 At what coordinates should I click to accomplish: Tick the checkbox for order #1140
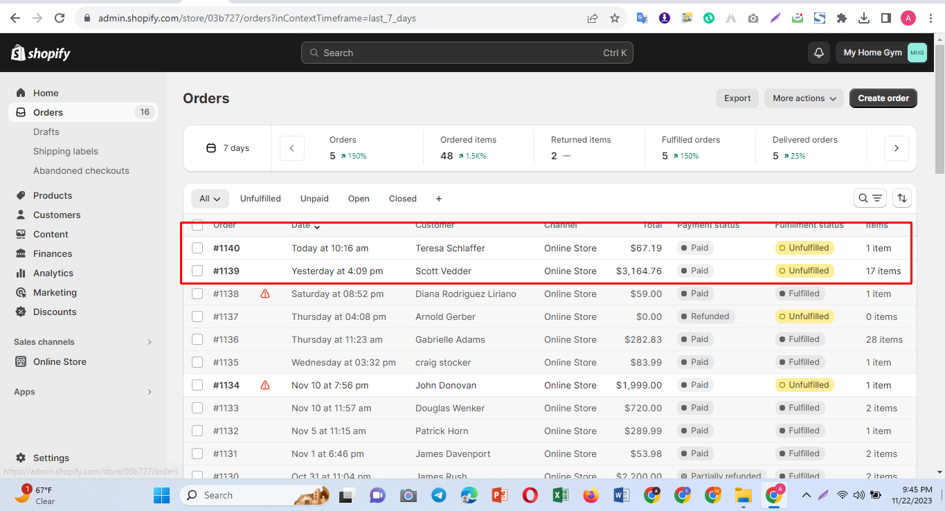197,248
